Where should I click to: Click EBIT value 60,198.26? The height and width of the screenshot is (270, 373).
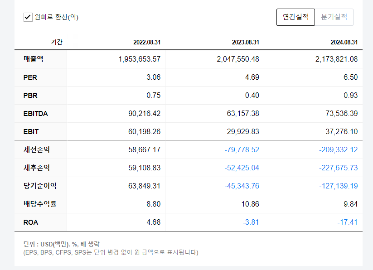[x=145, y=131]
